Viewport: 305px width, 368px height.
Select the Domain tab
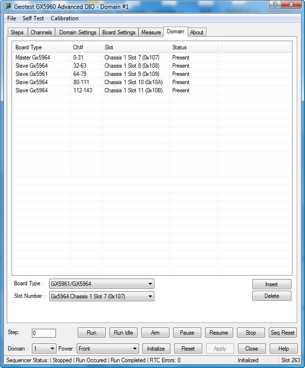coord(176,32)
